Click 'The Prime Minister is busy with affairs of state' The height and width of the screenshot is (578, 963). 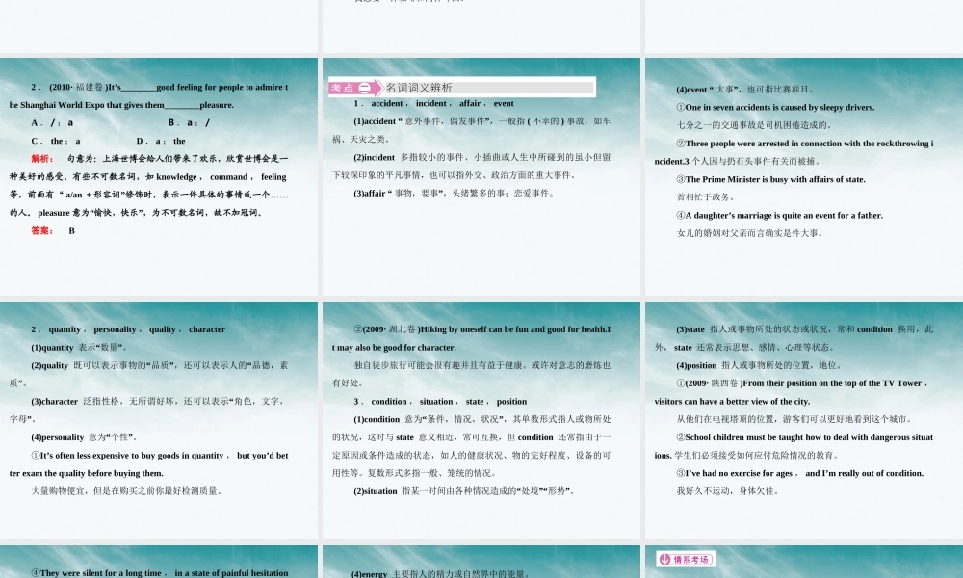[x=770, y=179]
